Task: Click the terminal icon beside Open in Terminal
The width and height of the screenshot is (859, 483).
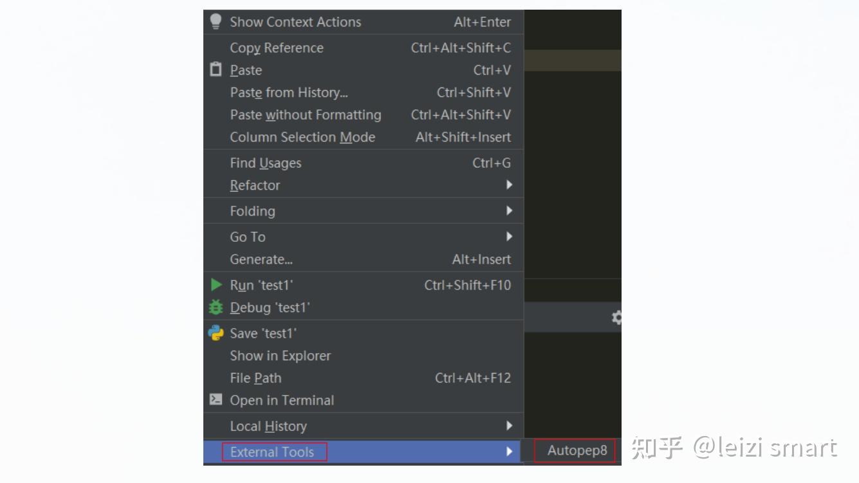Action: click(216, 399)
